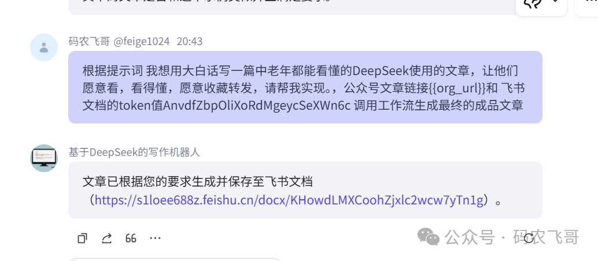This screenshot has height=261, width=598.
Task: Quote the bot reply with the quote icon
Action: click(x=131, y=238)
